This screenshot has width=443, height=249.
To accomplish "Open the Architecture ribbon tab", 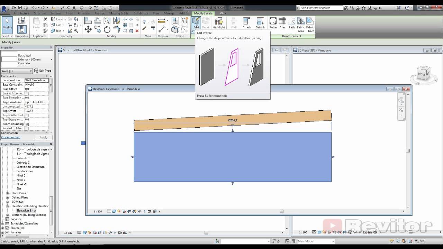I will 21,13.
